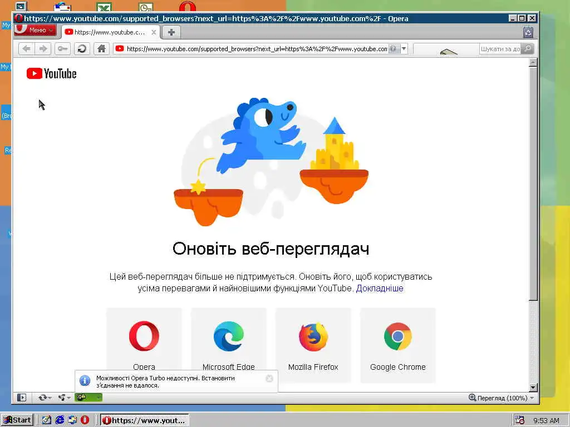Screen dimensions: 570x427
Task: Maximize the Opera window
Action: (522, 18)
